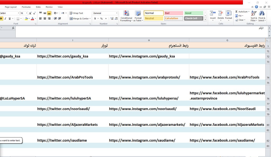Toggle Underline formatting button
The width and height of the screenshot is (271, 157).
click(10, 19)
